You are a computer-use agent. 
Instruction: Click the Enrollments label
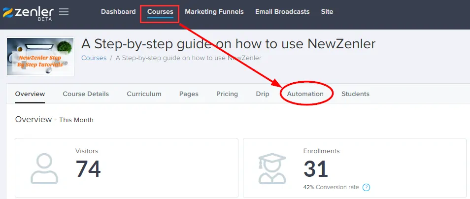pyautogui.click(x=321, y=151)
